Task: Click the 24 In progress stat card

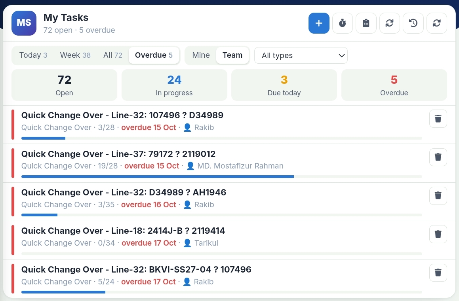Action: click(x=174, y=85)
